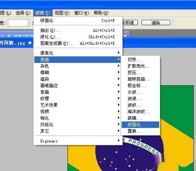
Task: Choose 液化(L)... filter
Action: [x=78, y=37]
